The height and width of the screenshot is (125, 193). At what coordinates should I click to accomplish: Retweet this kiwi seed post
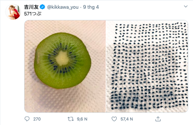[70, 119]
